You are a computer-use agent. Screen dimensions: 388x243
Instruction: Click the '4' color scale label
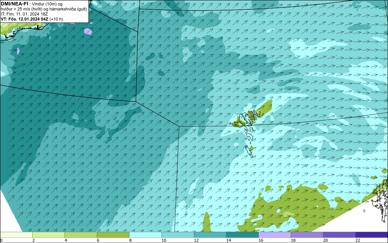(66, 240)
